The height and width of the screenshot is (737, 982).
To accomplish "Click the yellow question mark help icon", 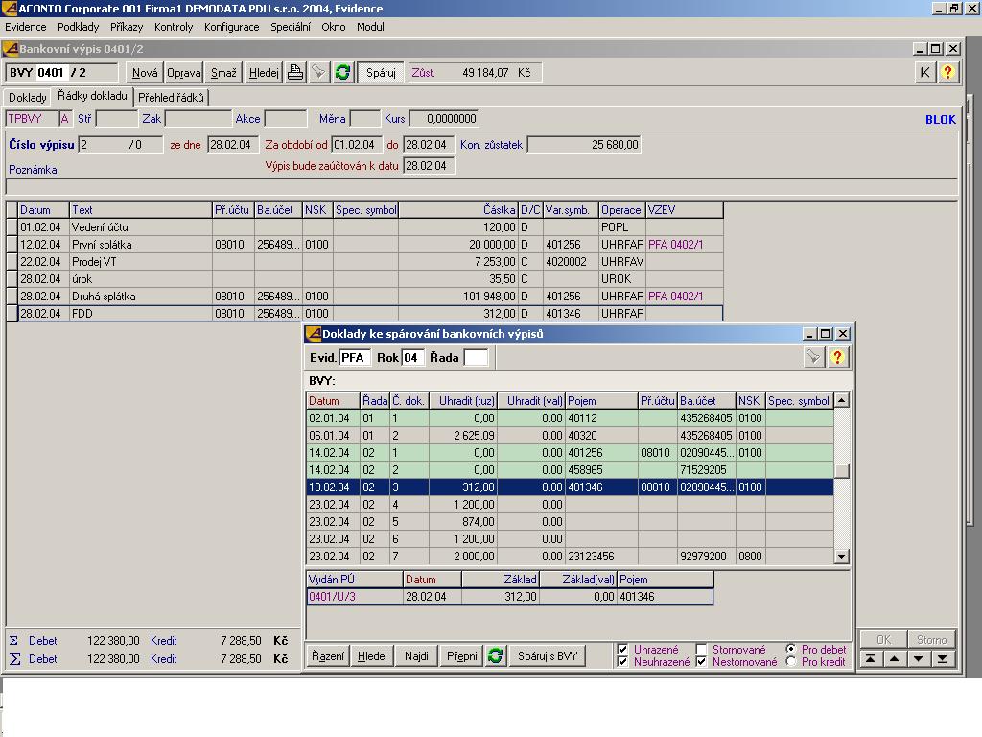I will tap(947, 72).
